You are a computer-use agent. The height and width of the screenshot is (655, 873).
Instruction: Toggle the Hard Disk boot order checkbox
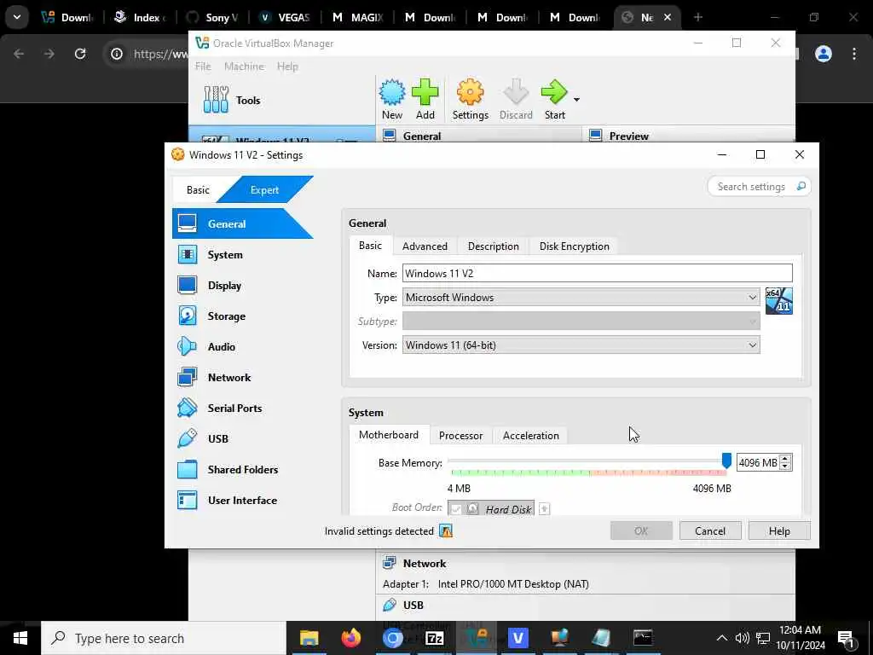coord(456,508)
